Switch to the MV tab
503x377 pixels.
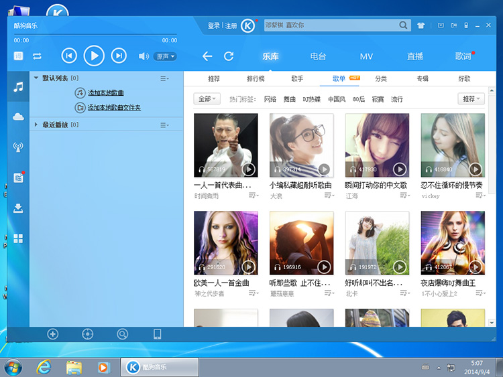tap(366, 57)
